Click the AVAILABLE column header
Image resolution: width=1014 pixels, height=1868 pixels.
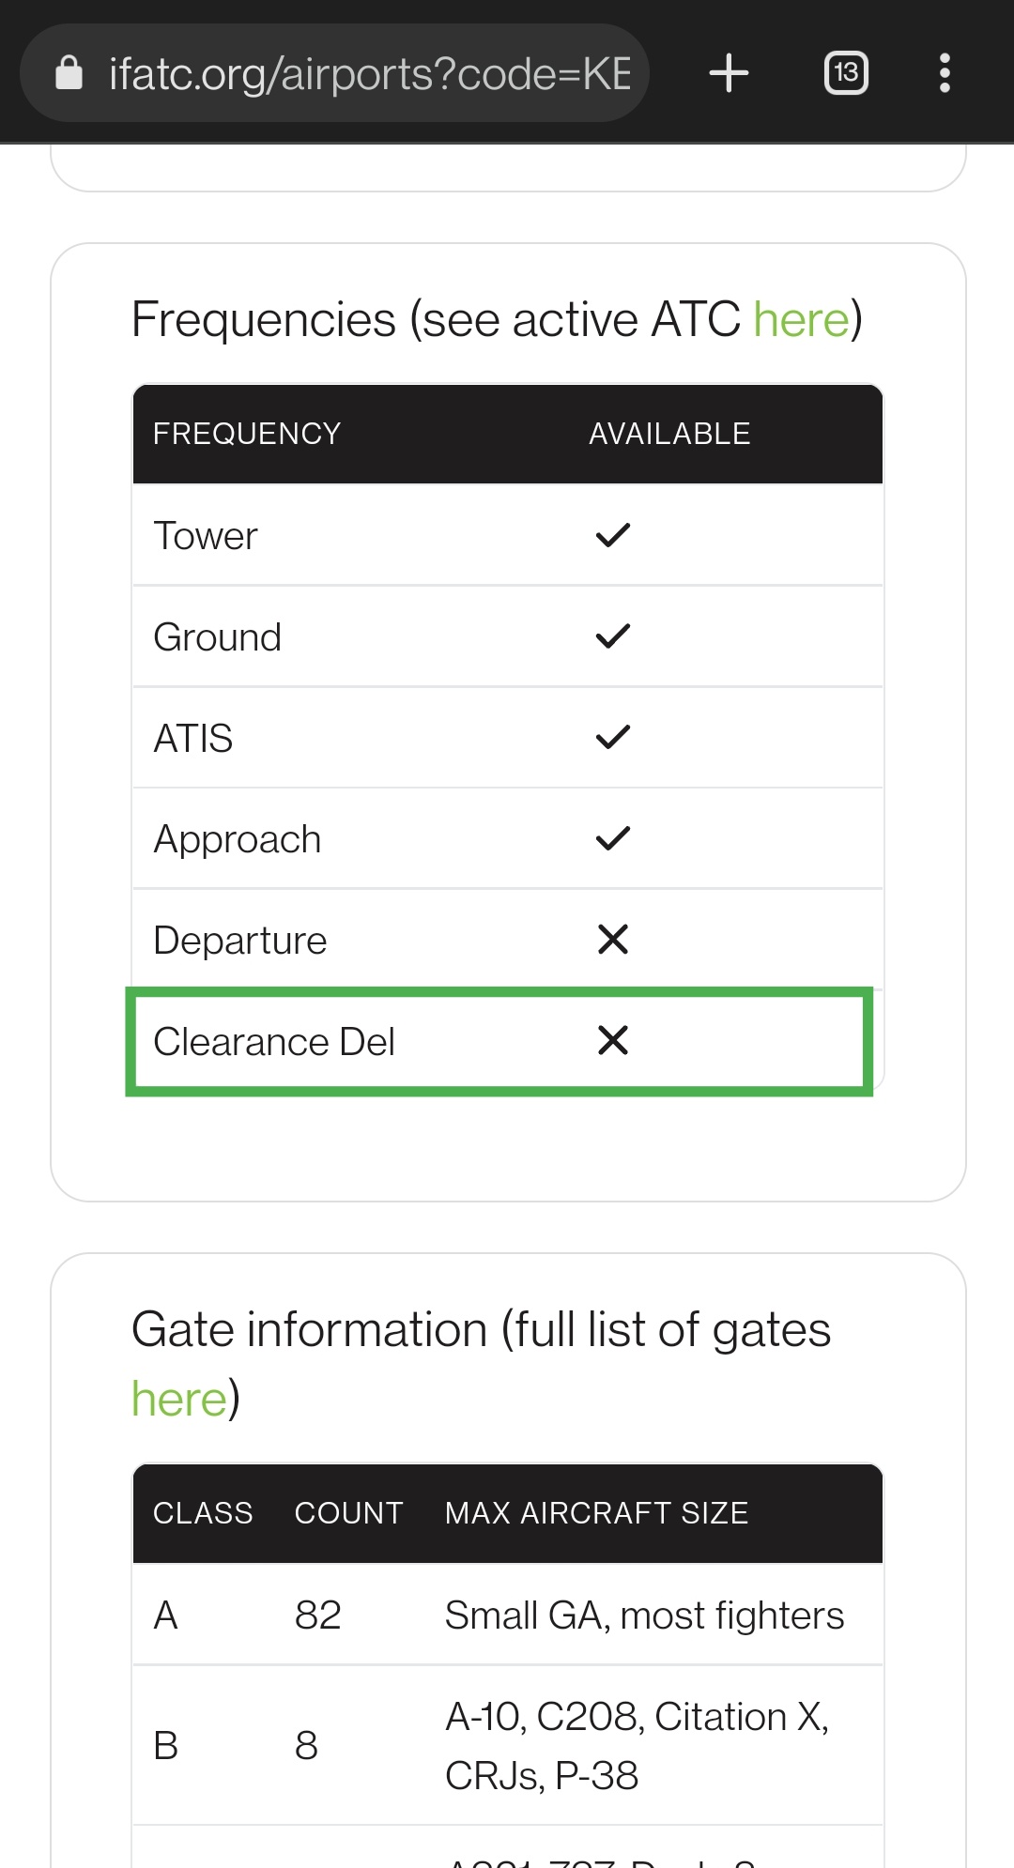click(x=669, y=434)
